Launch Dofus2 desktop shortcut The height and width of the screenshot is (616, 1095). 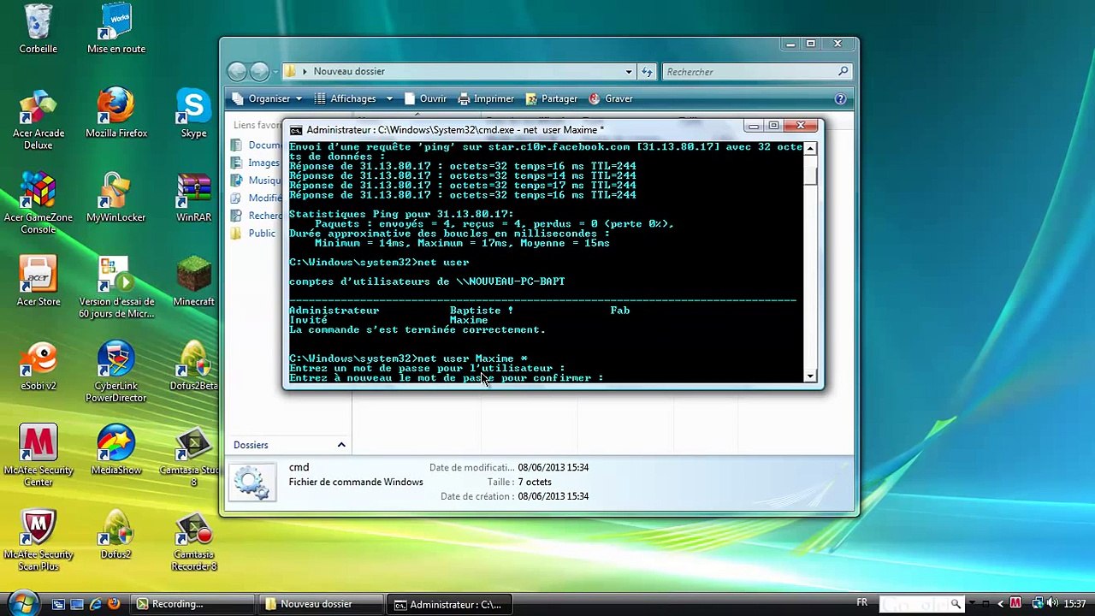coord(116,535)
